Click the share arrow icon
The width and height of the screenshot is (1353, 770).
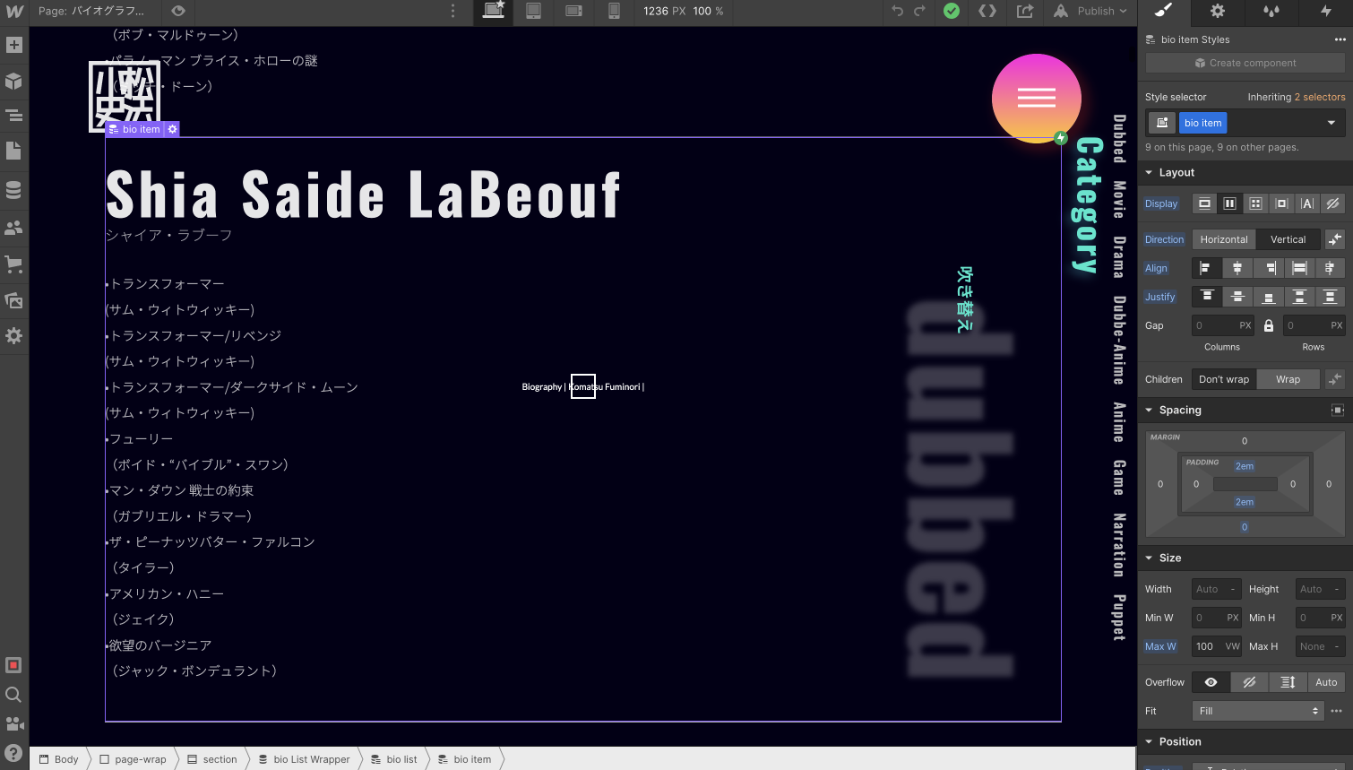coord(1025,11)
